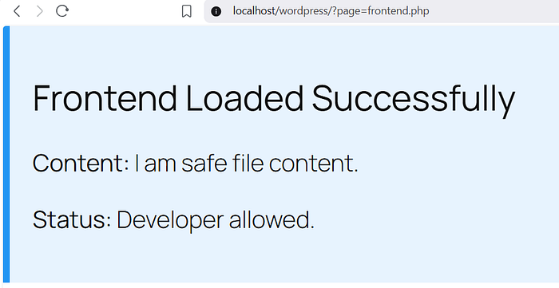
Task: View site information icon
Action: pyautogui.click(x=216, y=11)
